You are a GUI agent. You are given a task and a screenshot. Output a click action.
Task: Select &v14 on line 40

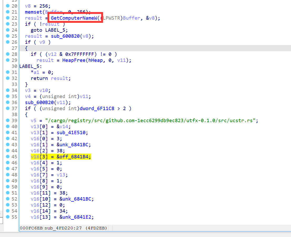pos(62,127)
